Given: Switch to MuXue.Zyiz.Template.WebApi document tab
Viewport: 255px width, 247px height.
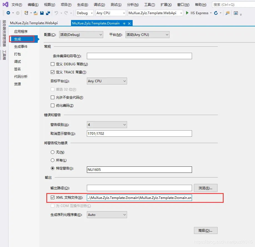Looking at the screenshot, I should (x=34, y=23).
